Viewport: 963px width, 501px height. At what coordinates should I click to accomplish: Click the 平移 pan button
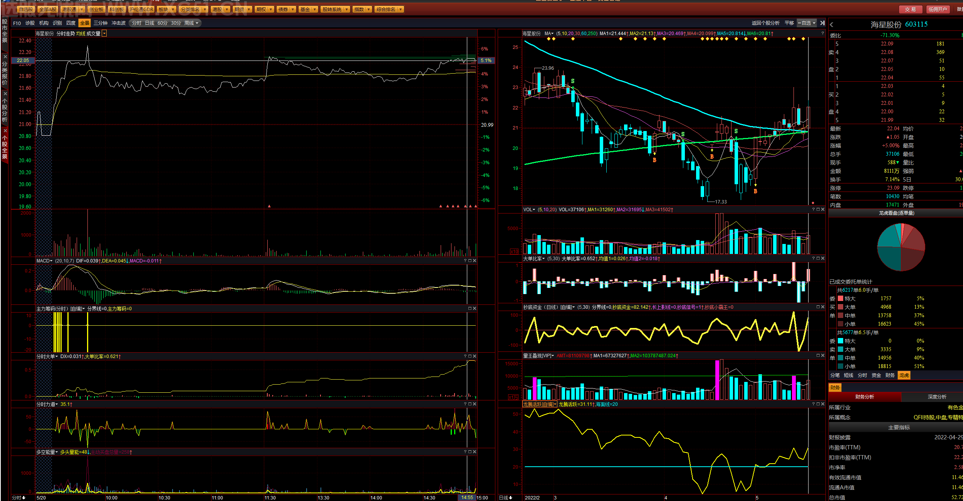click(x=789, y=23)
